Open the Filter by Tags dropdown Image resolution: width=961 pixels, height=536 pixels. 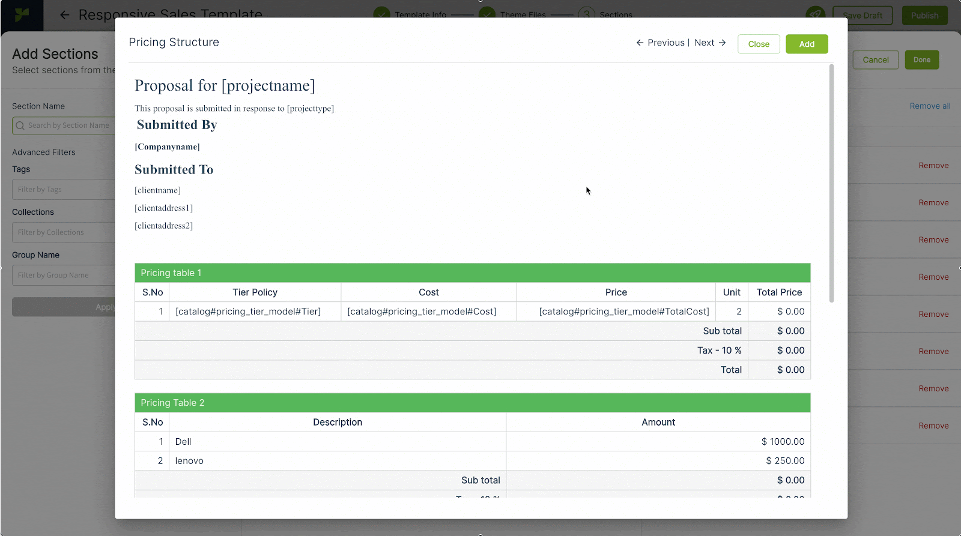(x=63, y=190)
